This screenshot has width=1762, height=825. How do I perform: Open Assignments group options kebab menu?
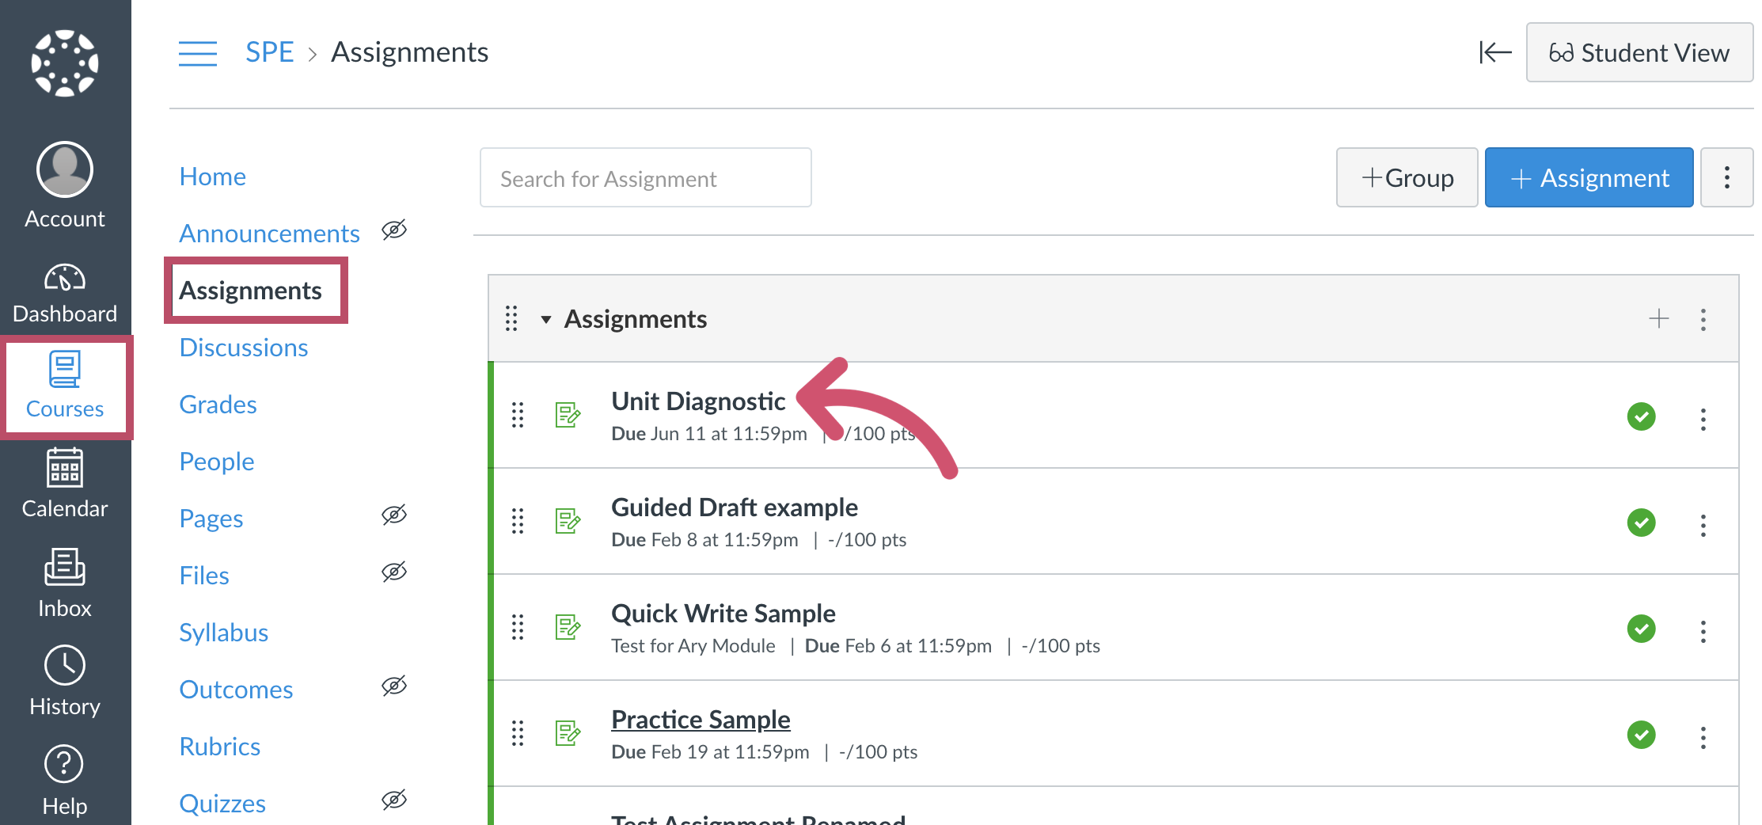tap(1703, 319)
